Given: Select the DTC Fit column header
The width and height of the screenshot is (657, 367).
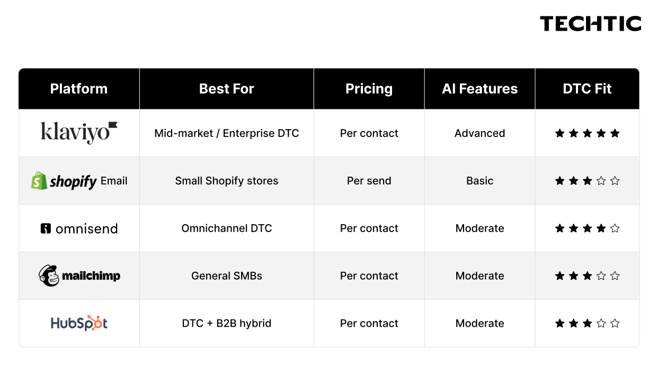Looking at the screenshot, I should tap(587, 89).
